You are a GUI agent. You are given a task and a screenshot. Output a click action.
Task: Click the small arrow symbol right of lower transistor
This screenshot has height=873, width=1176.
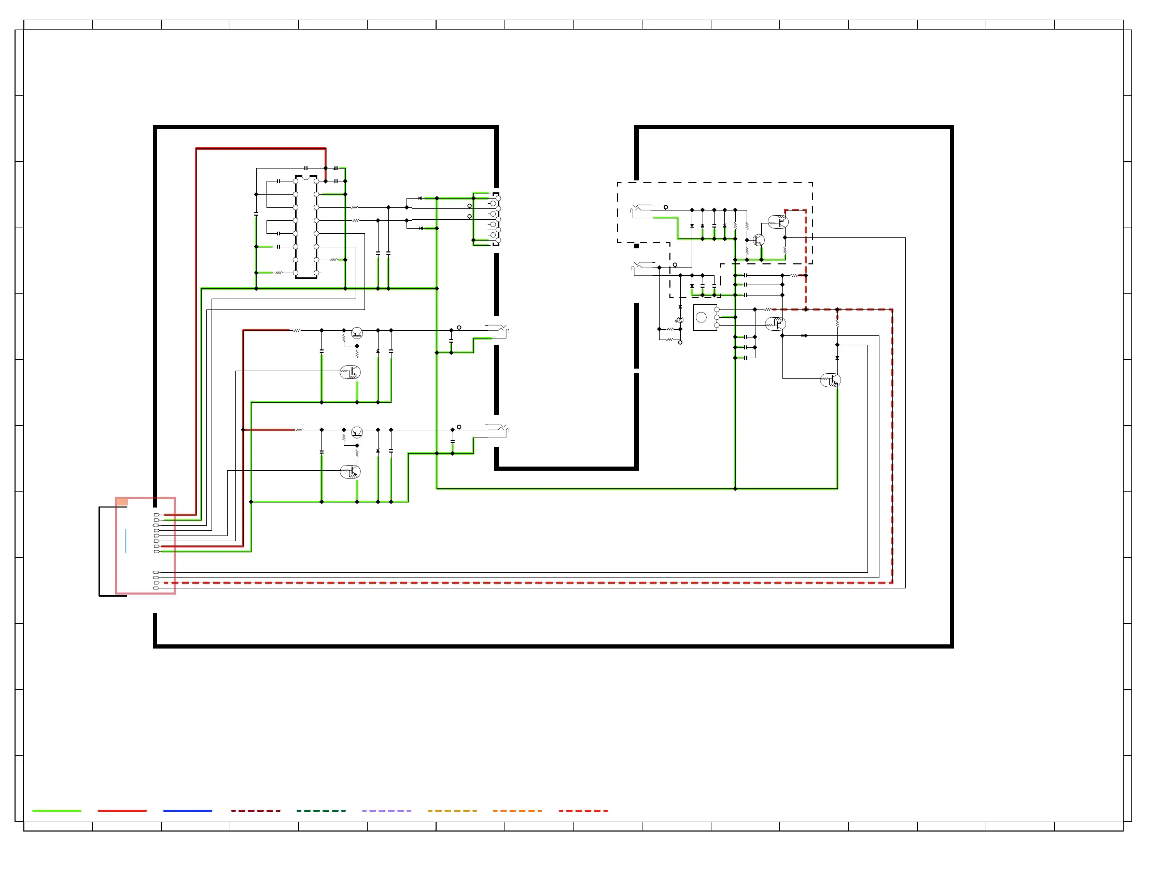(x=804, y=335)
